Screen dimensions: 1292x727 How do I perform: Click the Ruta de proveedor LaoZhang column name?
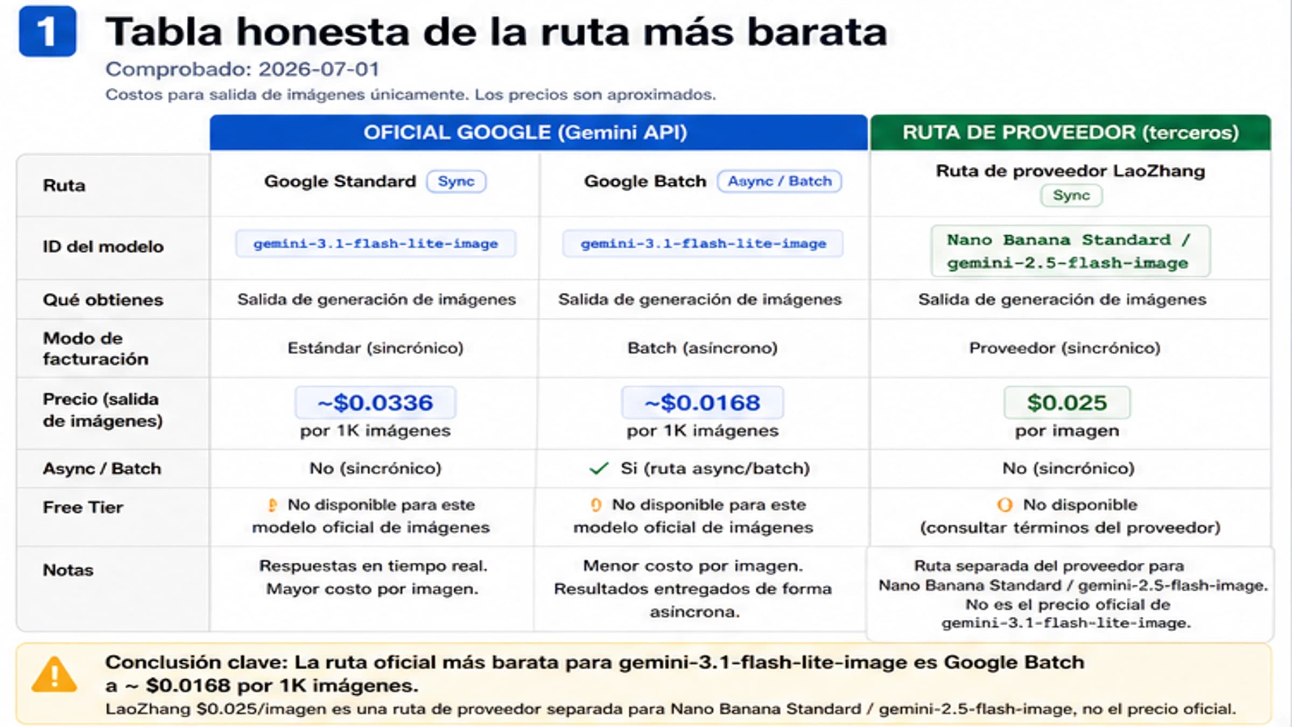pos(1070,171)
